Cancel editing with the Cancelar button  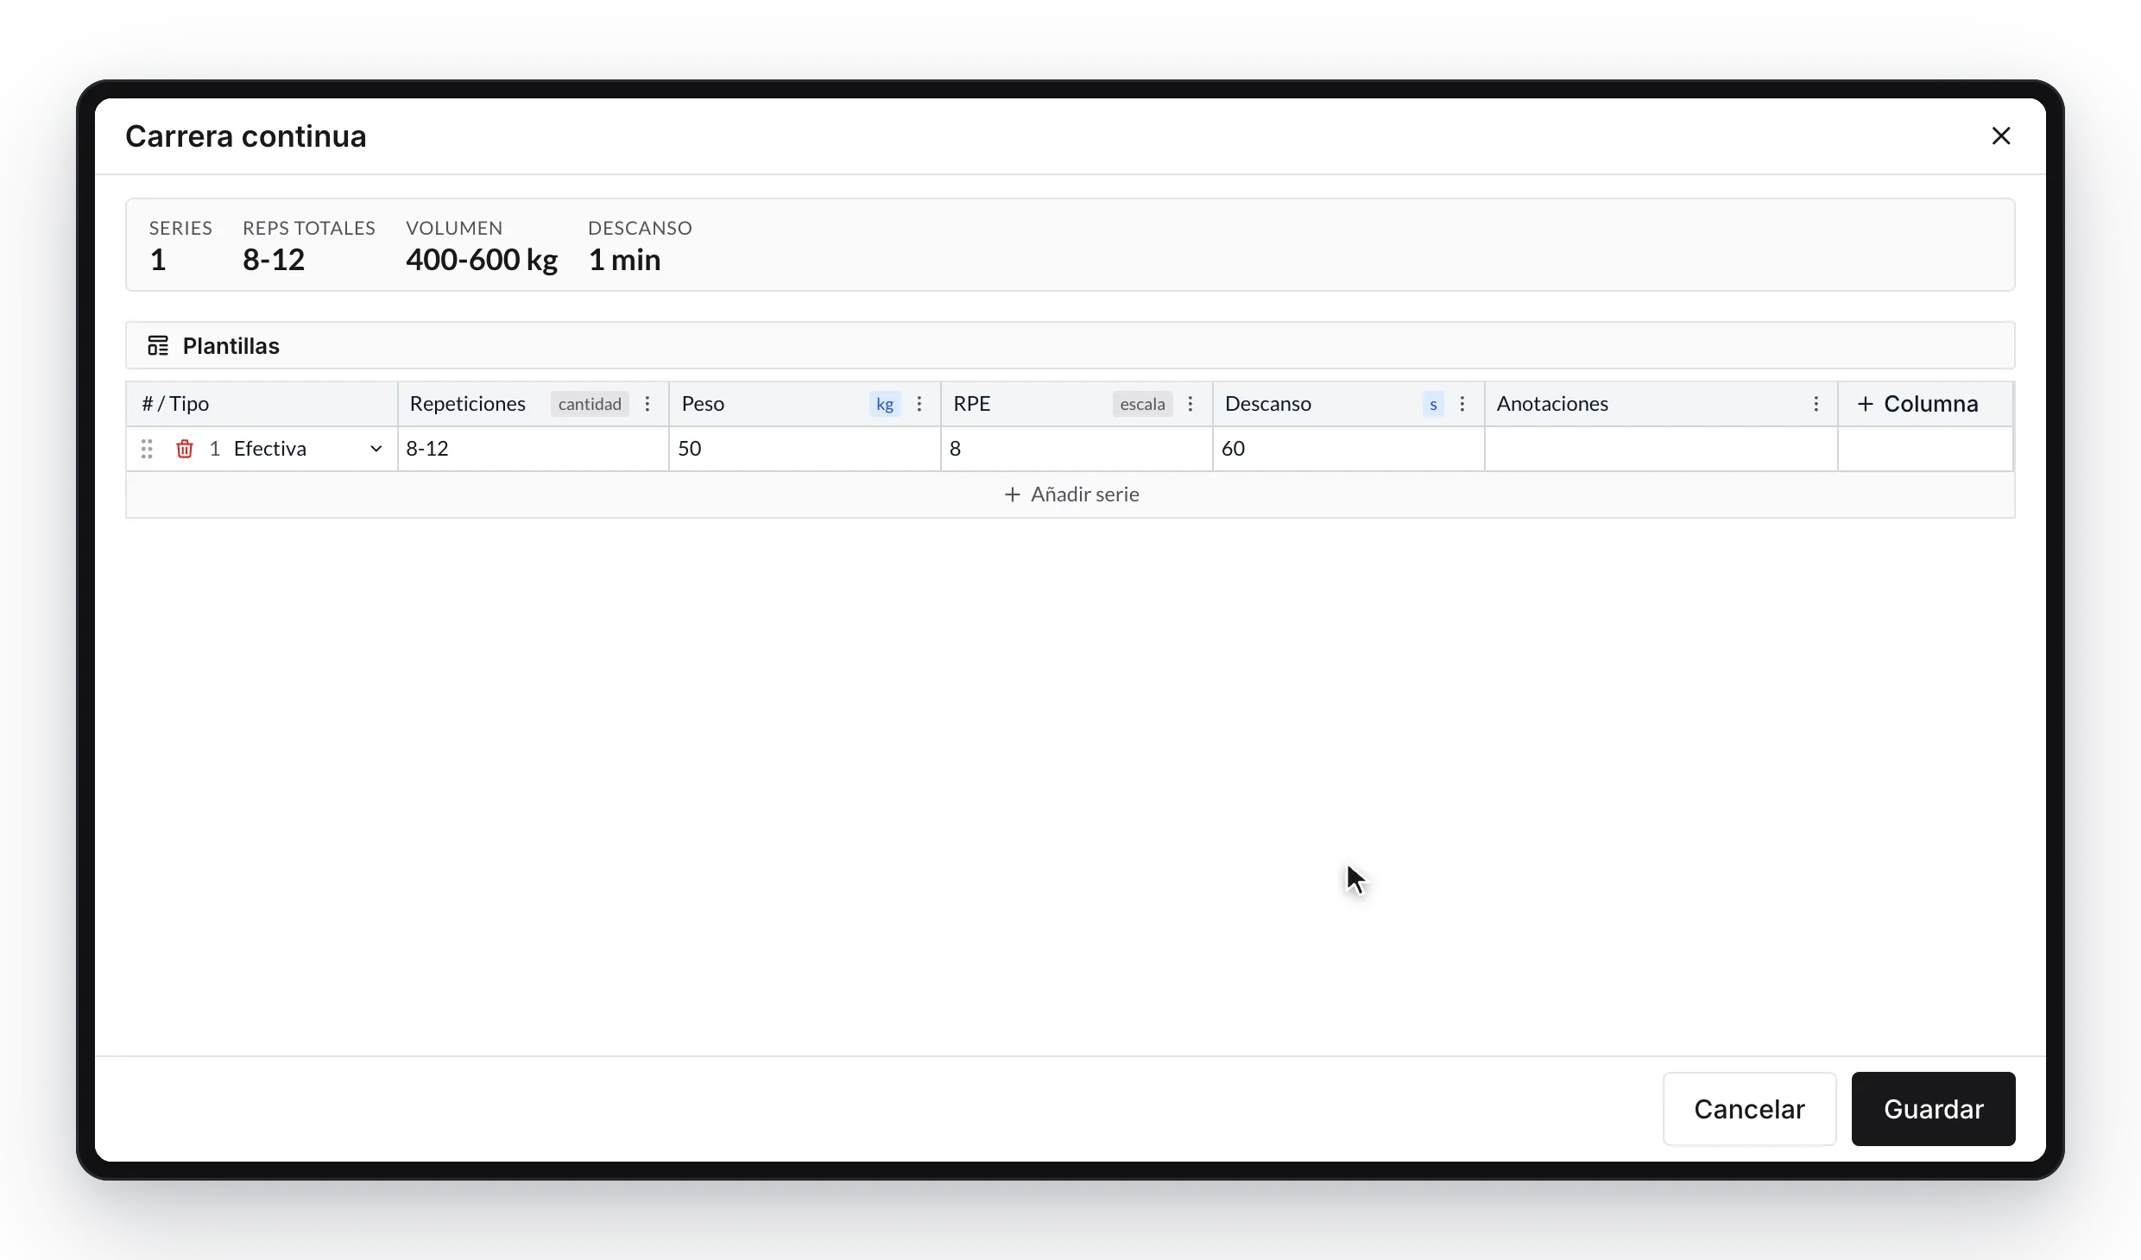click(1749, 1109)
